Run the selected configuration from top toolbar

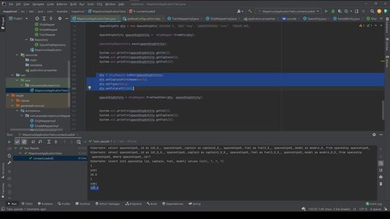327,11
